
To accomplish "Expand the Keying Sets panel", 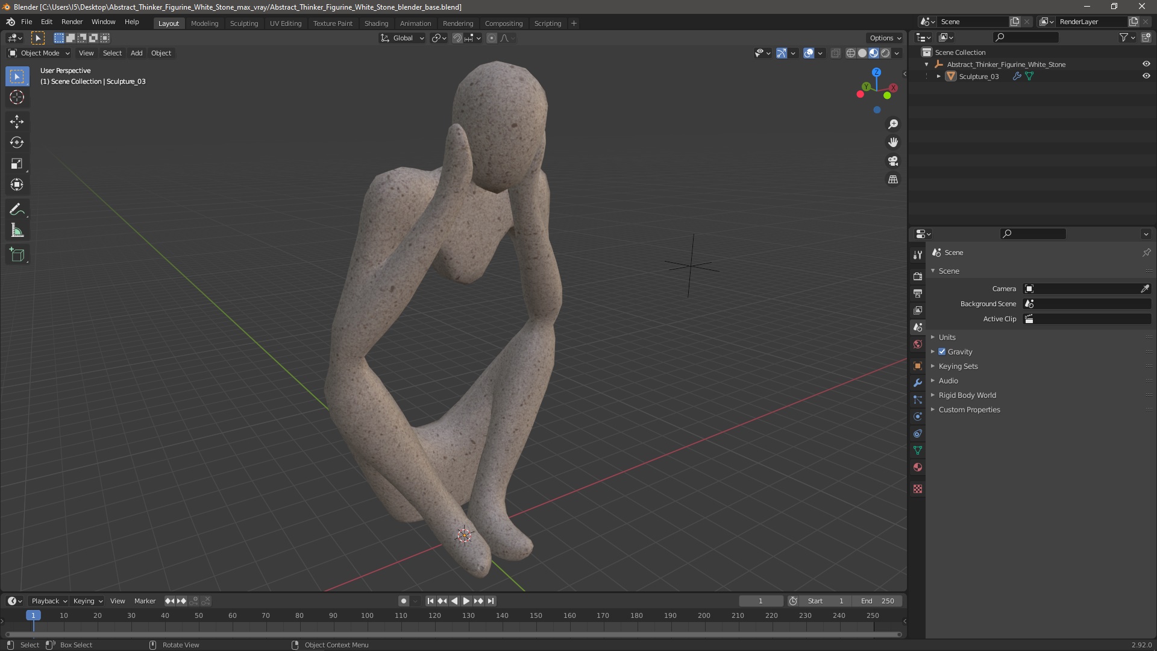I will (x=958, y=366).
